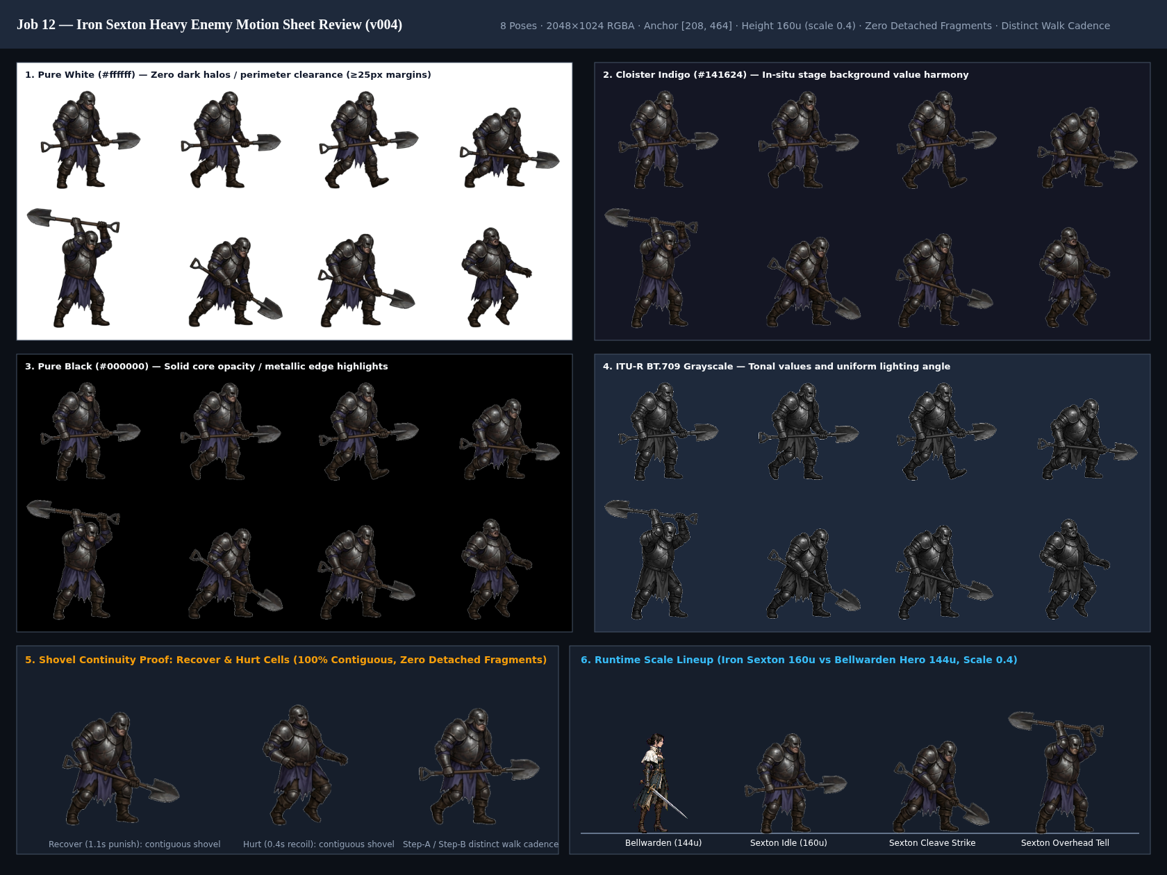Select the "2. Cloister Indigo (#141624)" panel heading
1167x875 pixels.
(x=786, y=74)
